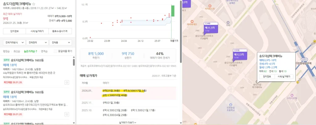Select 8억 5,500(21일,17층) transaction entry
The image size is (316, 125).
pos(143,110)
